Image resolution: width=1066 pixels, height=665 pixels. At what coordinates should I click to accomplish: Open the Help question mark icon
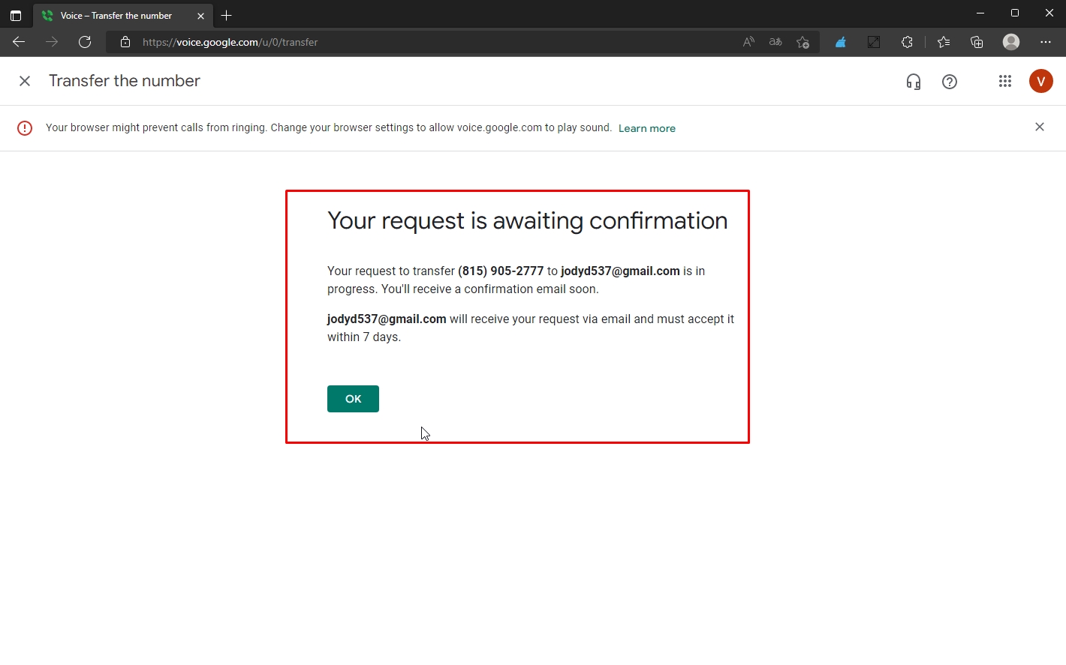tap(949, 82)
